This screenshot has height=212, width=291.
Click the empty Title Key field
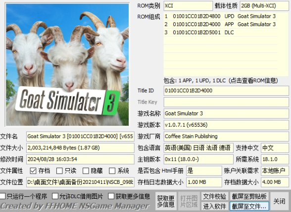point(226,102)
